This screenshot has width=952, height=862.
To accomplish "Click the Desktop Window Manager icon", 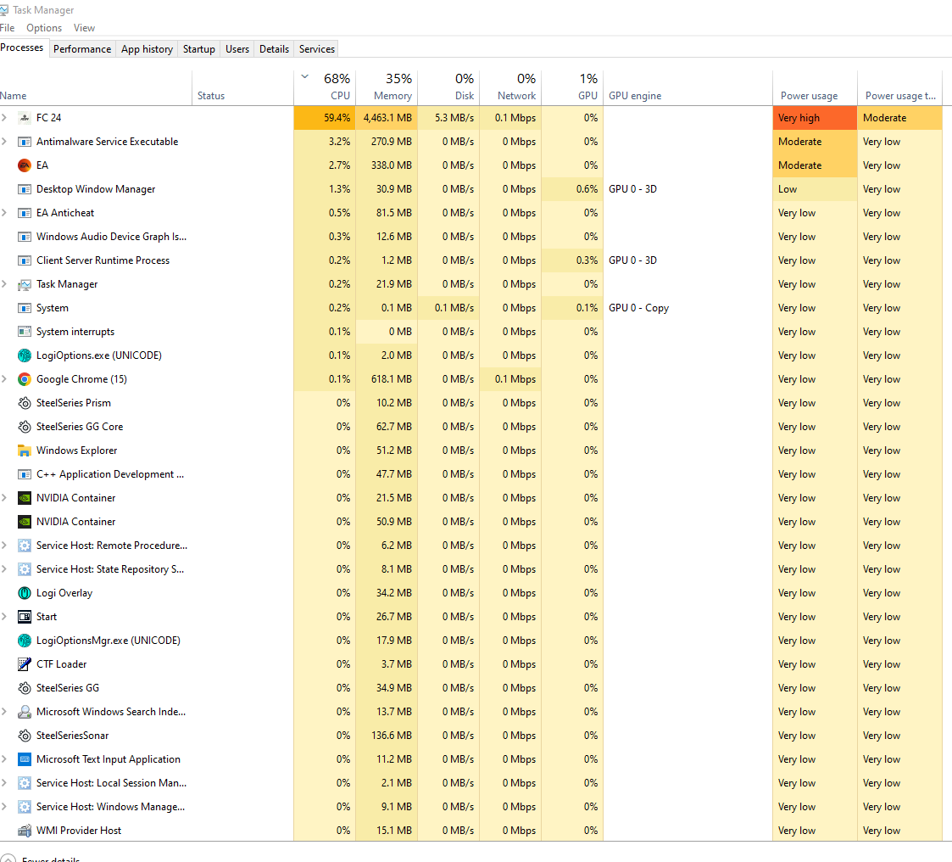I will (x=25, y=189).
